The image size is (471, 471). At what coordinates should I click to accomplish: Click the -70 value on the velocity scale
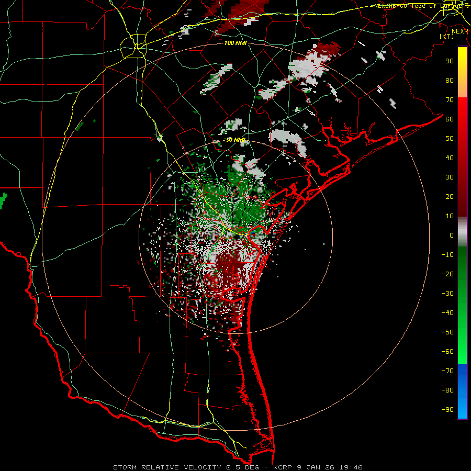[x=447, y=371]
